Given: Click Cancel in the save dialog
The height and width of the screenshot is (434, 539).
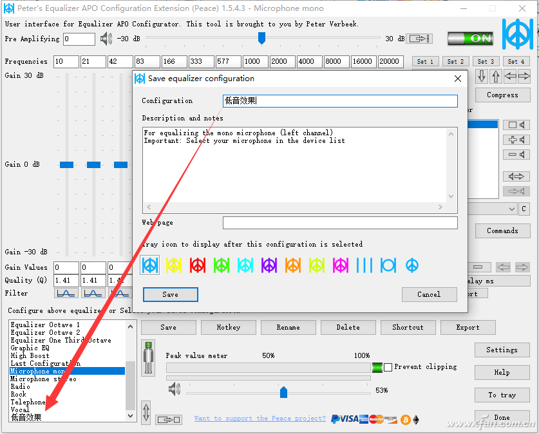Looking at the screenshot, I should pos(429,294).
